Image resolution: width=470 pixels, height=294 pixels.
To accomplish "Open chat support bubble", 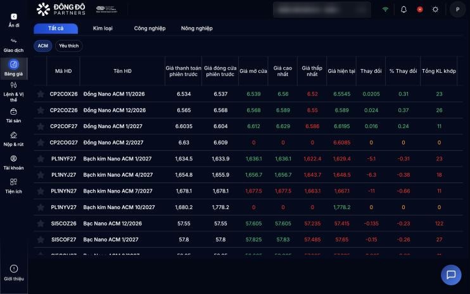I will click(x=451, y=274).
